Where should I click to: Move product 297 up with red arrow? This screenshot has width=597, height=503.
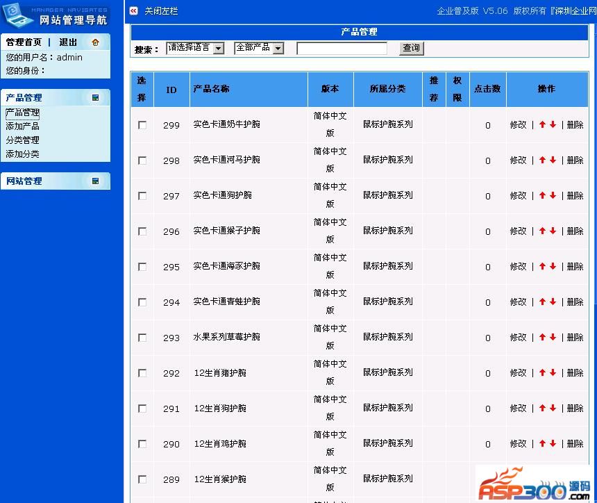coord(543,195)
